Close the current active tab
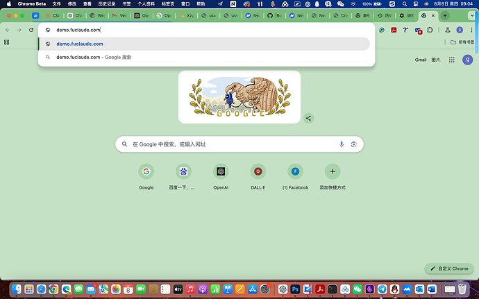 tap(433, 15)
